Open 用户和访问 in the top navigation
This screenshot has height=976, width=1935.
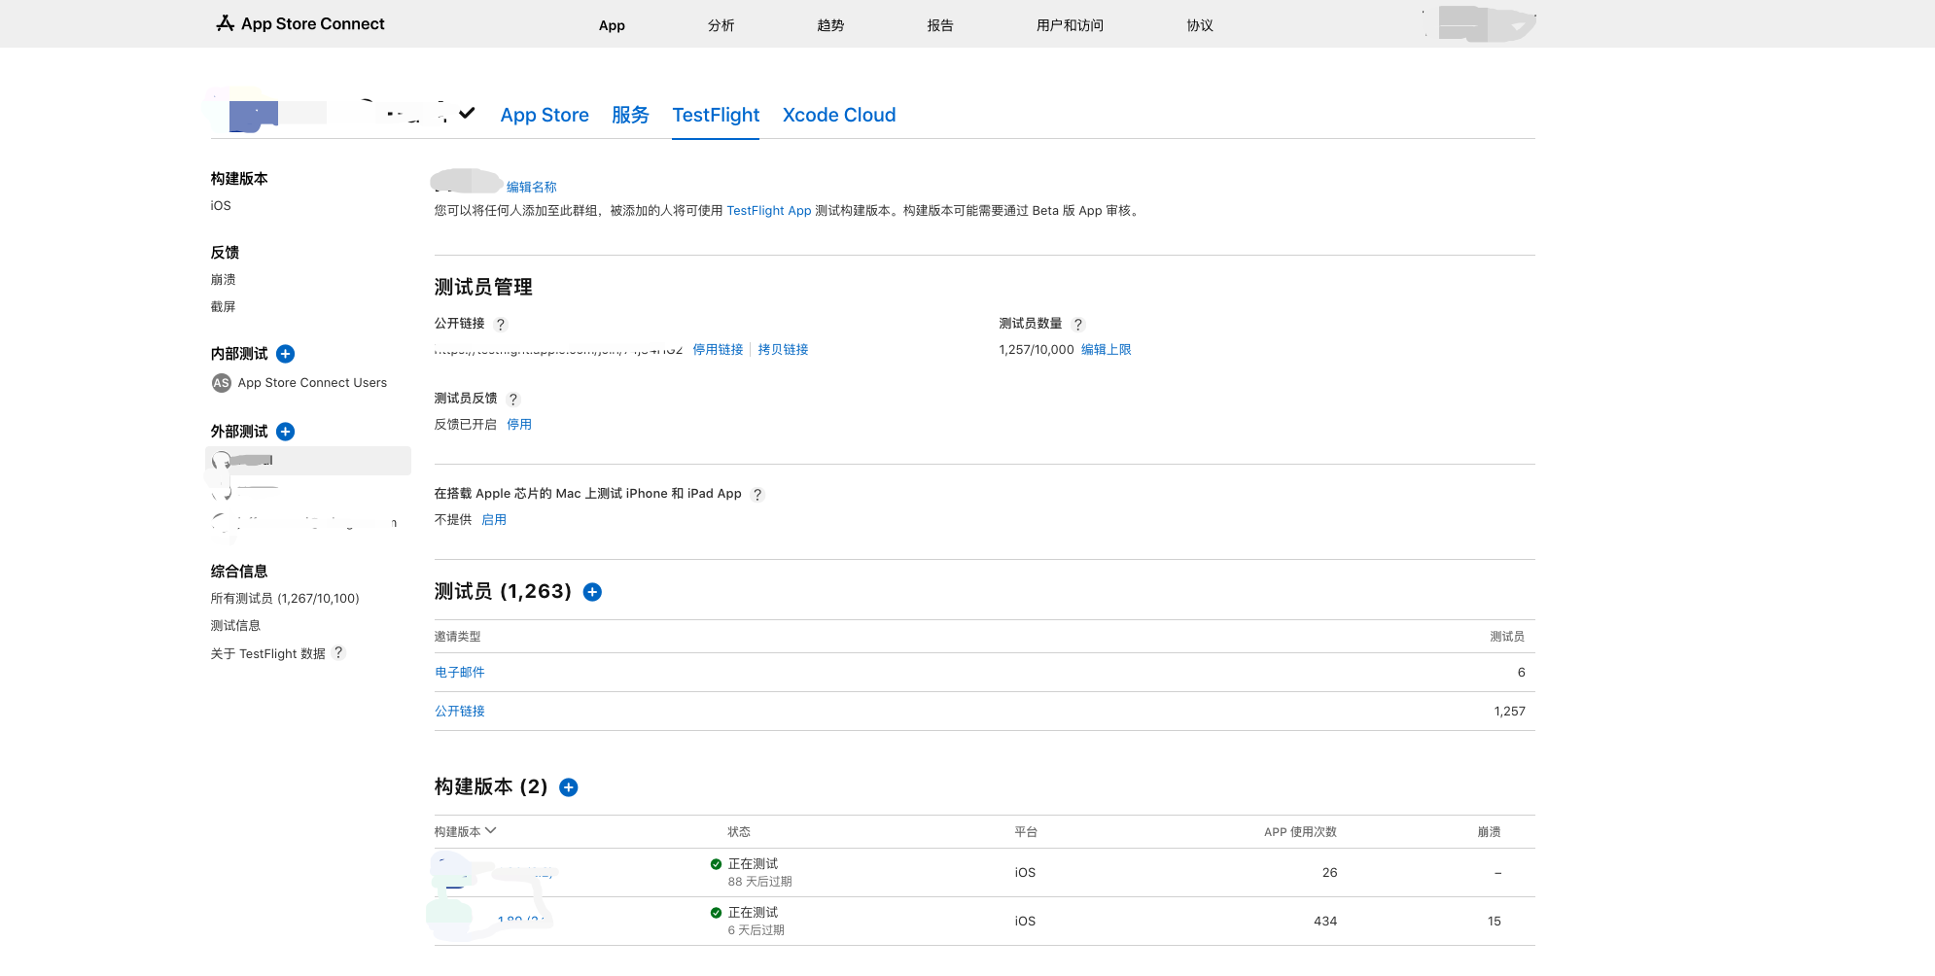tap(1070, 25)
